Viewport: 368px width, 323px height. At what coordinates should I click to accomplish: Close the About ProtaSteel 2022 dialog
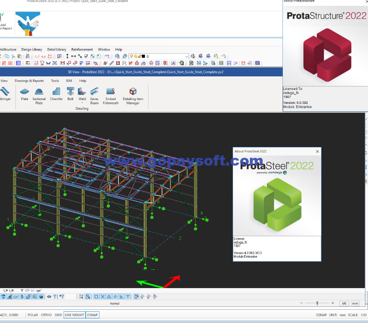[x=317, y=152]
